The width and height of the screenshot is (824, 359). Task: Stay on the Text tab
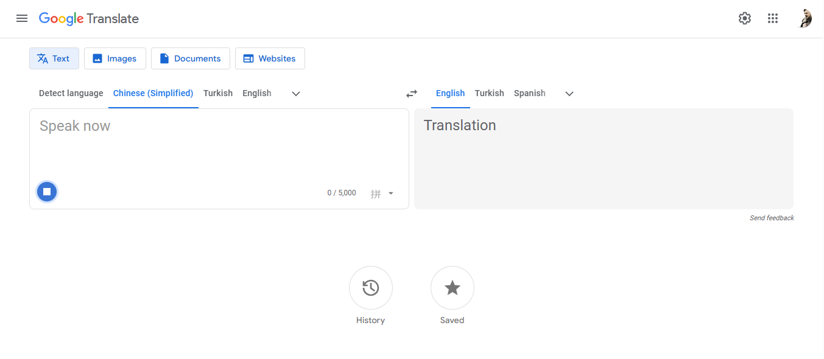(x=54, y=58)
